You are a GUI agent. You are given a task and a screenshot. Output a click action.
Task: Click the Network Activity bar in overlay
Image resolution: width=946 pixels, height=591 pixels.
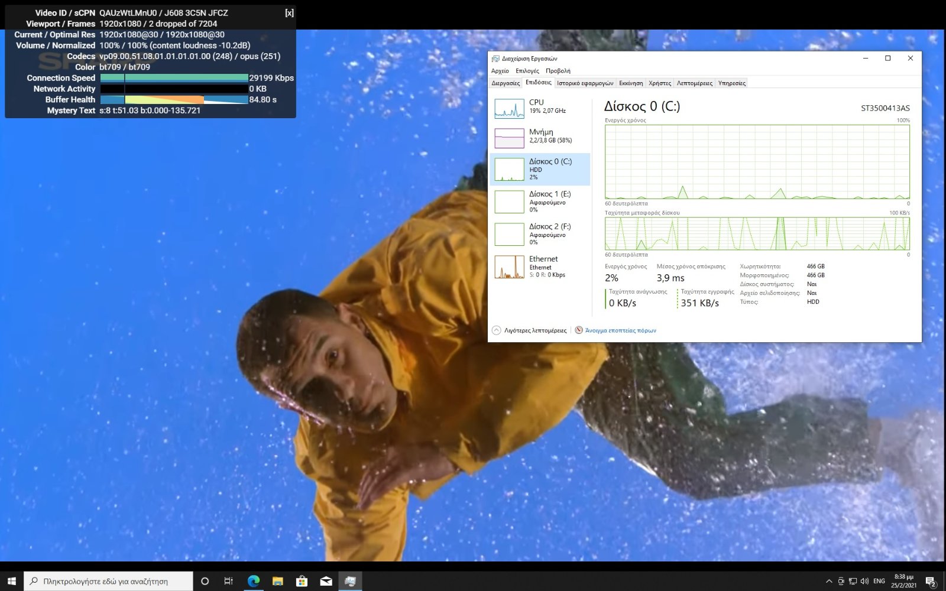point(174,89)
